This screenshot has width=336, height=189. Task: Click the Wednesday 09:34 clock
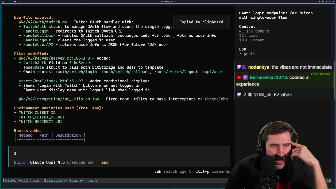[168, 2]
